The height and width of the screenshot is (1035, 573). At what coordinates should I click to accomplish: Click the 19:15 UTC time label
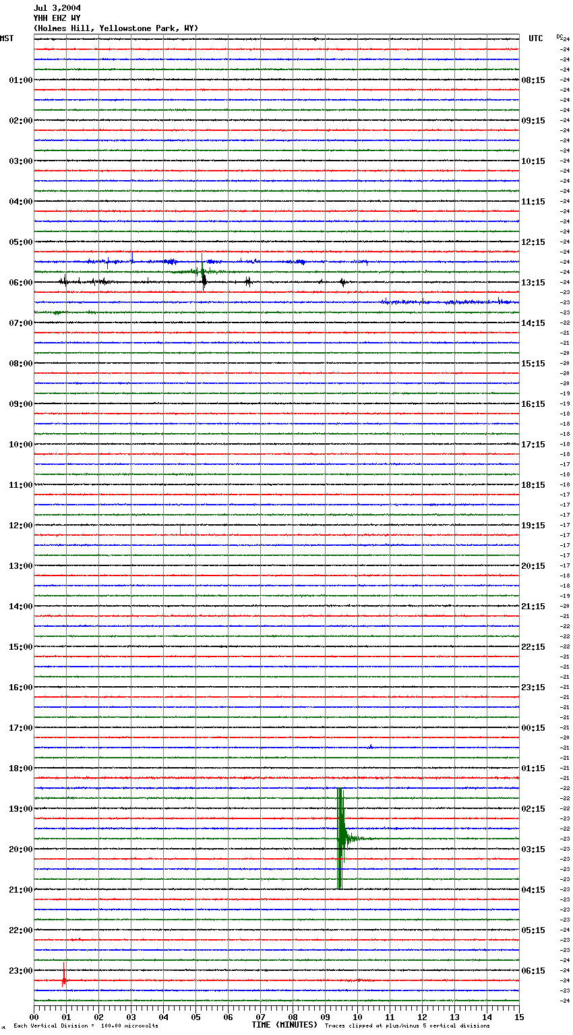(x=533, y=526)
